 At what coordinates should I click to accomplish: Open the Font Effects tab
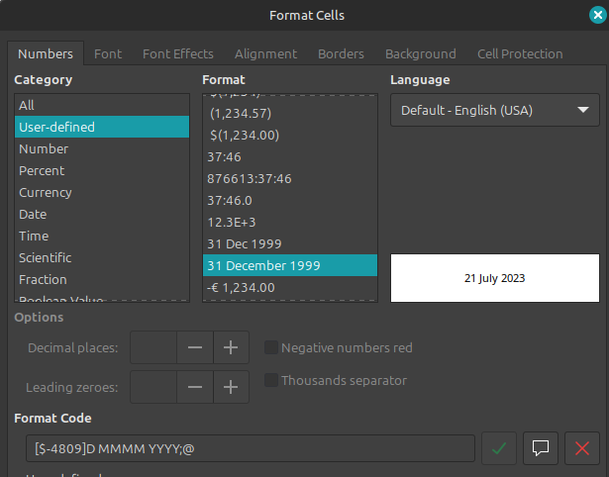point(177,53)
